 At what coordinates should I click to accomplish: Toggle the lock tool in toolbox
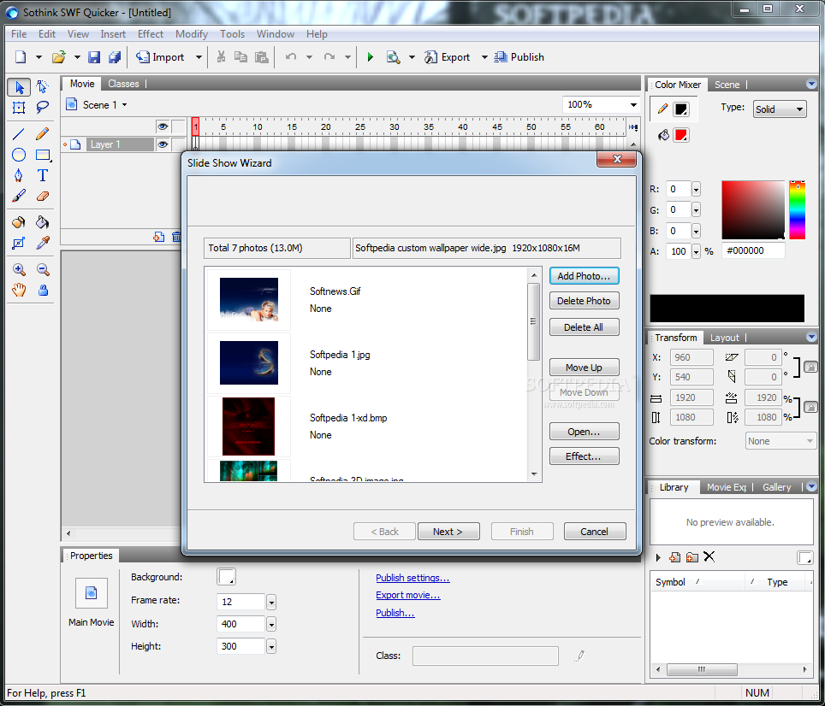point(43,290)
